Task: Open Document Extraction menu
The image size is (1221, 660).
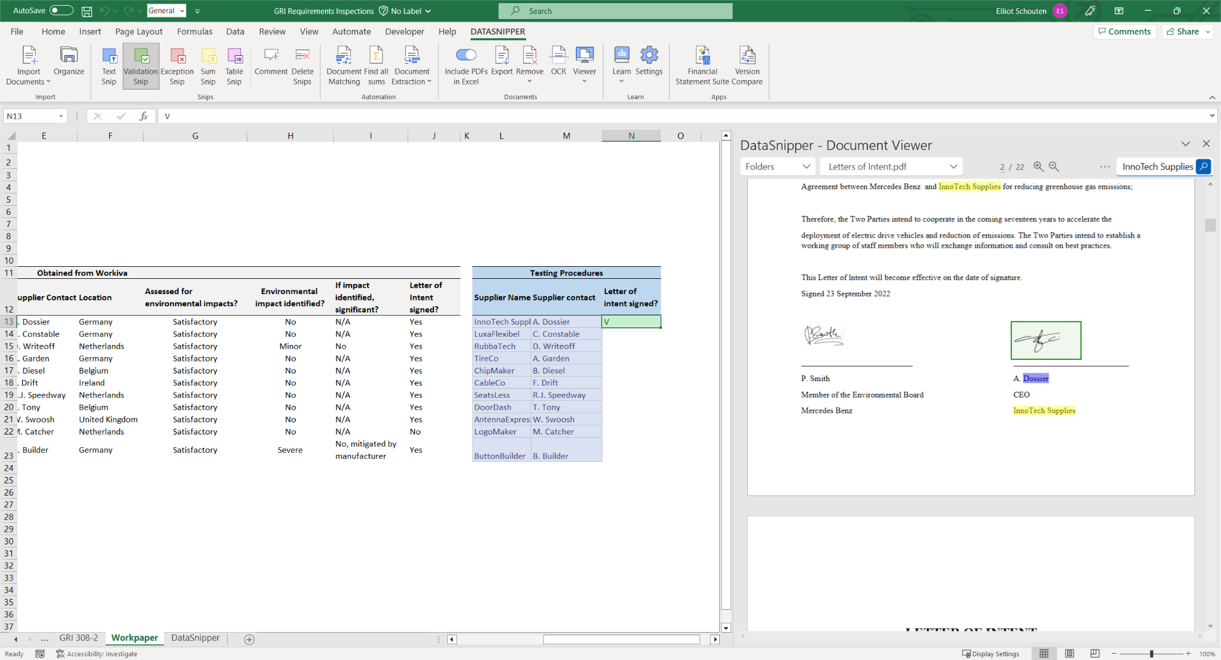Action: click(411, 65)
